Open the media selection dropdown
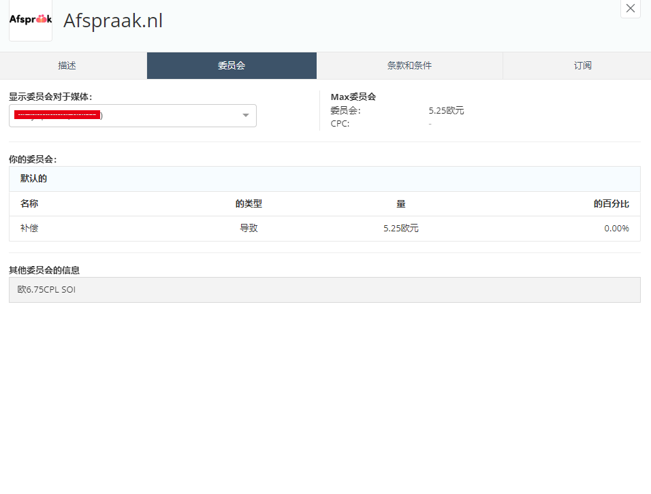 click(132, 116)
